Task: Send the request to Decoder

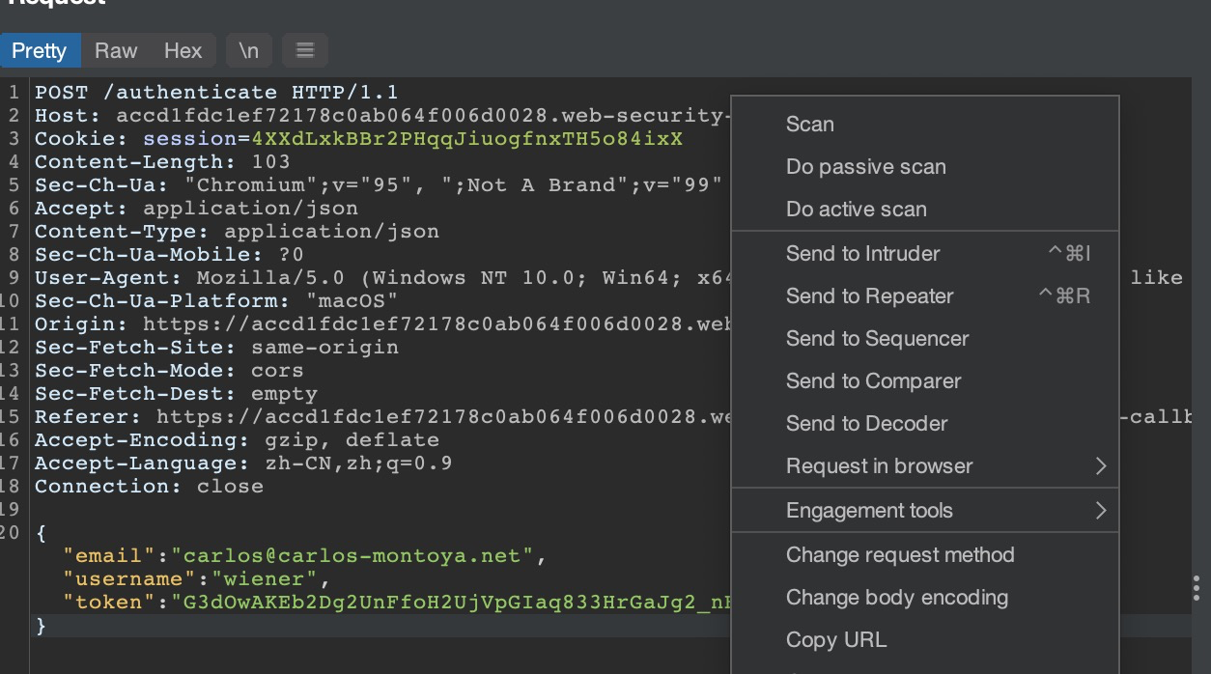Action: point(866,423)
